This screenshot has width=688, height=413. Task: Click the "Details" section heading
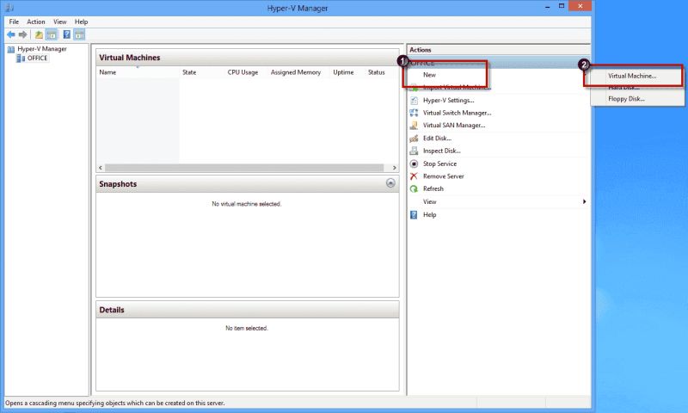coord(112,310)
